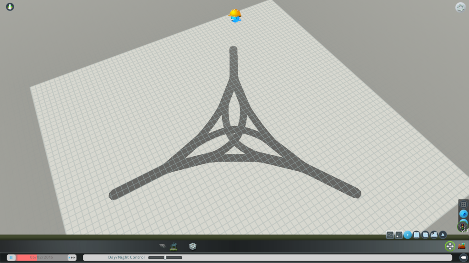Image resolution: width=469 pixels, height=263 pixels.
Task: Select the node edit tool with dot
Action: [x=399, y=235]
